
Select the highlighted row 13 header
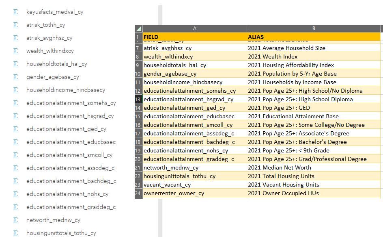point(138,99)
